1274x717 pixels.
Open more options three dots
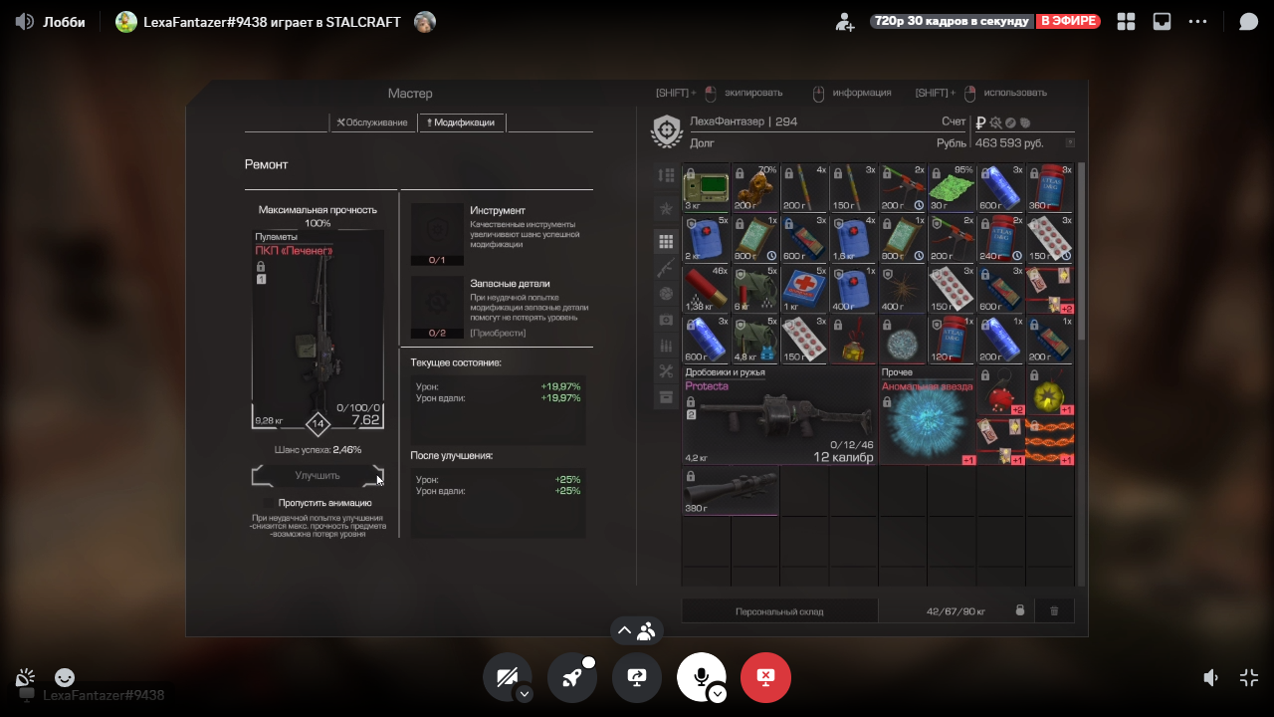(x=1198, y=22)
